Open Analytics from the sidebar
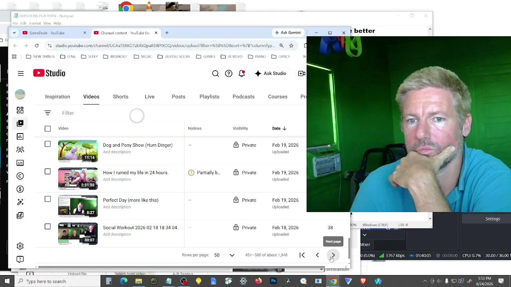Viewport: 511px width, 287px height. 20,136
